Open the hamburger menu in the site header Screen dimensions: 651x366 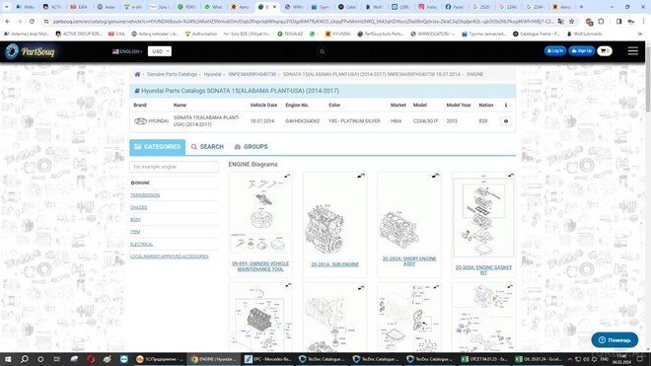632,50
